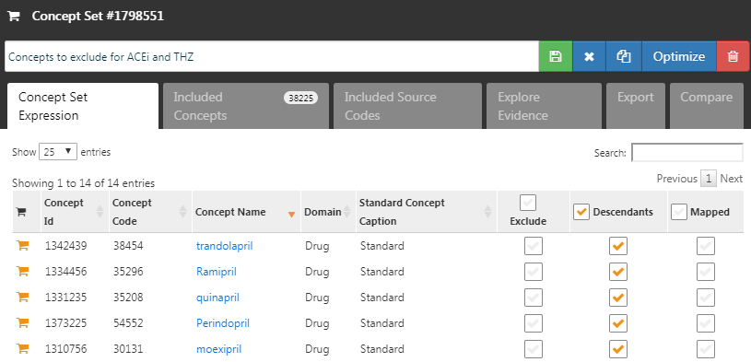Open the quinapril concept link

click(x=217, y=298)
